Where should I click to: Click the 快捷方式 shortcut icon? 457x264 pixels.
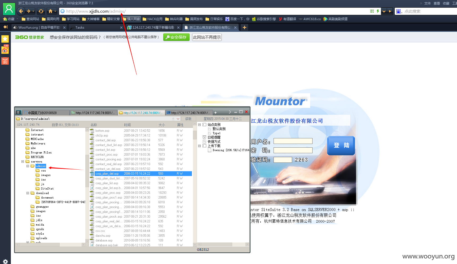(204, 142)
